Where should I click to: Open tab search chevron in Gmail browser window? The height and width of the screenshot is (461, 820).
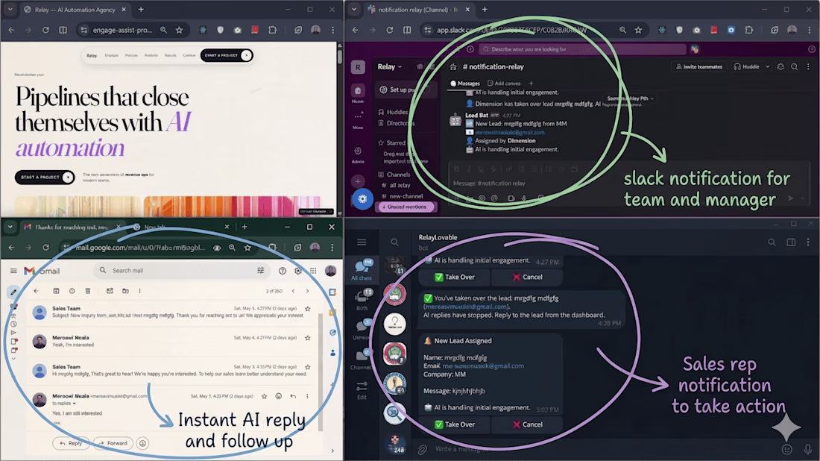pos(10,227)
